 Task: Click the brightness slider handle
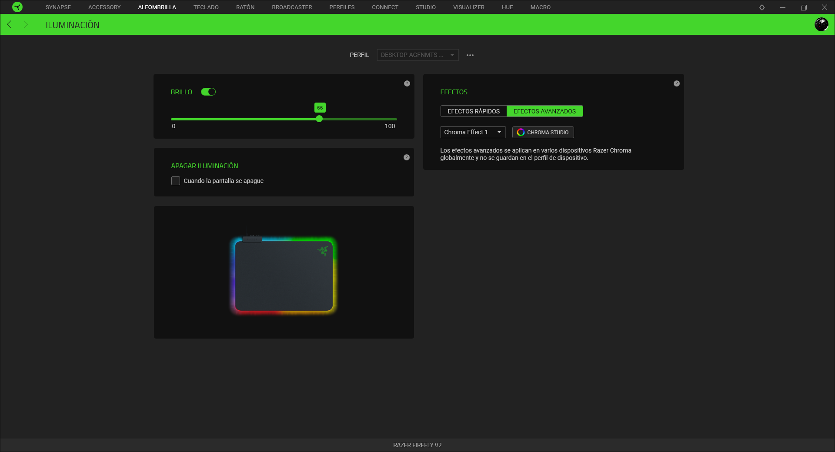click(x=319, y=119)
